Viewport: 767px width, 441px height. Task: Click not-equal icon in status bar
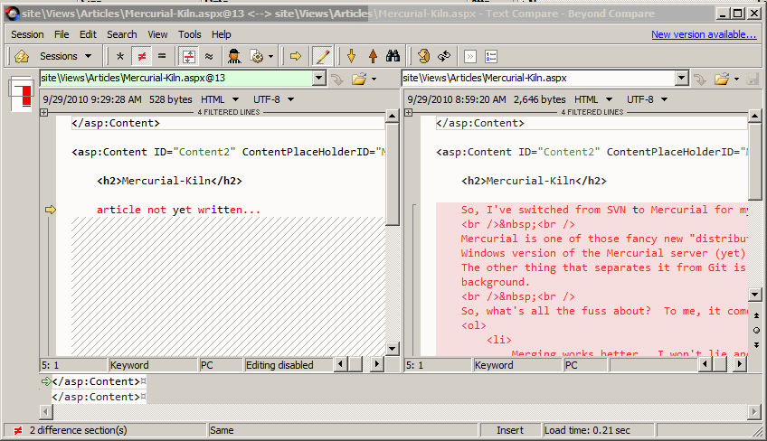click(17, 430)
